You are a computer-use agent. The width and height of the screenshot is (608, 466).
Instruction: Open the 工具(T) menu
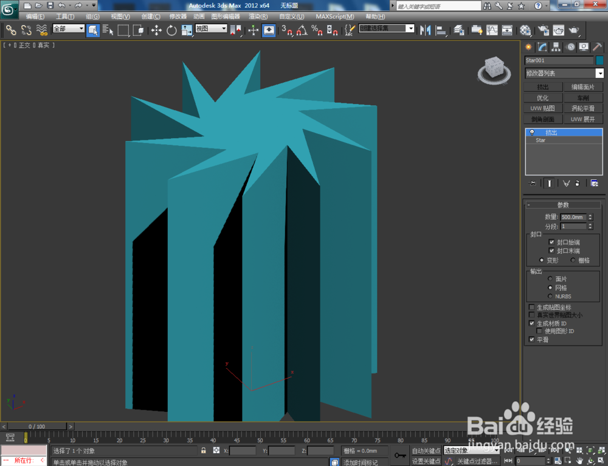[x=65, y=16]
